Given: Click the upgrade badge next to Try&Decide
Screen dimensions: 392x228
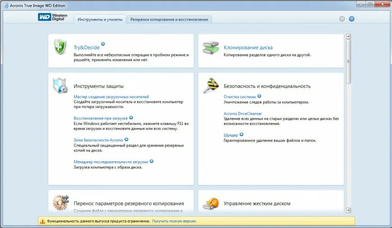Looking at the screenshot, I should pyautogui.click(x=103, y=44).
